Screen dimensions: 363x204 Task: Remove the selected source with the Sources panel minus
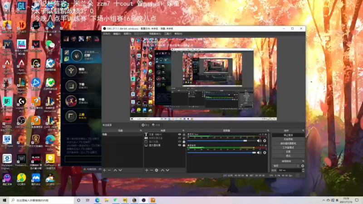pyautogui.click(x=152, y=170)
